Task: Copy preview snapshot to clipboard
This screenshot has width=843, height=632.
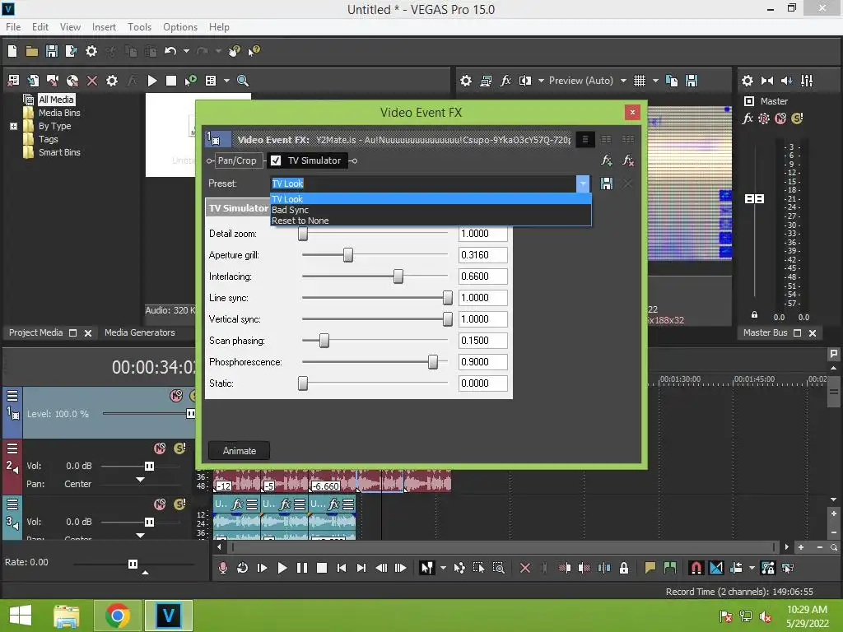Action: [672, 81]
